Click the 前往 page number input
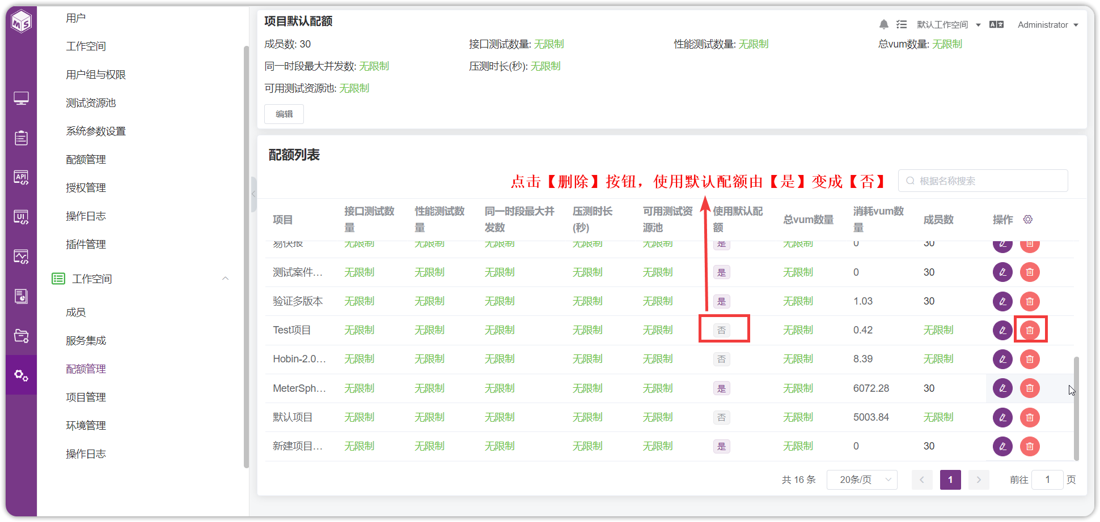Viewport: 1100px width, 522px height. pos(1047,480)
